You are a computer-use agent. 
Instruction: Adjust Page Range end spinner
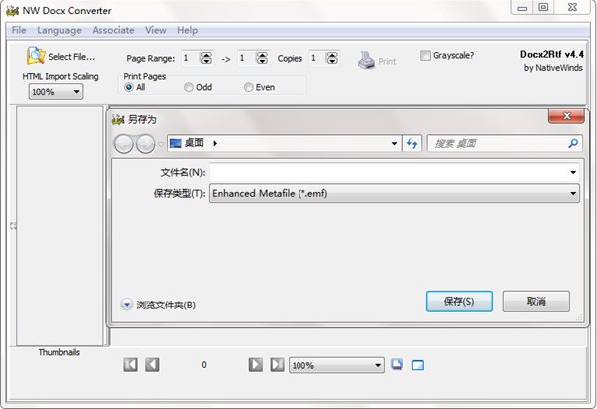tap(262, 58)
